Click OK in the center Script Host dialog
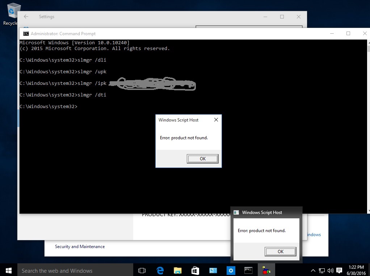The height and width of the screenshot is (276, 370). [203, 159]
